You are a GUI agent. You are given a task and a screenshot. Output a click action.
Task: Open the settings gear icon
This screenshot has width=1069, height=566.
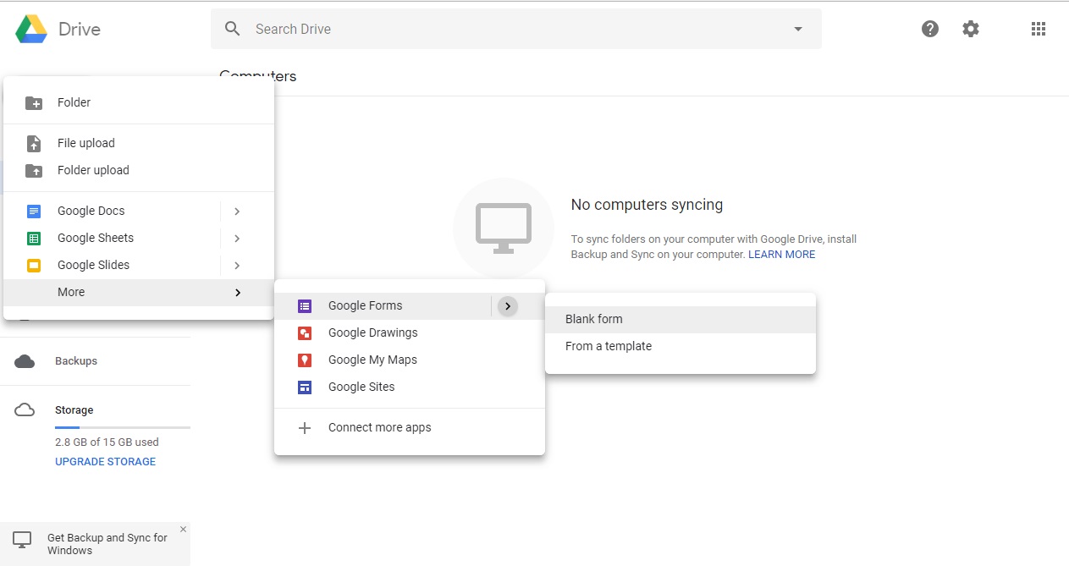(971, 29)
